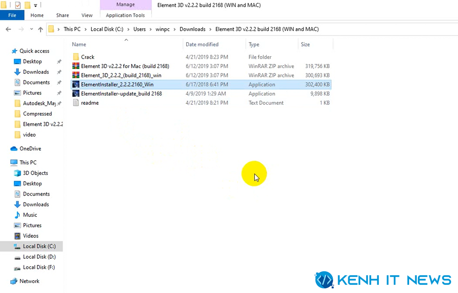Click the Music note icon

18,215
